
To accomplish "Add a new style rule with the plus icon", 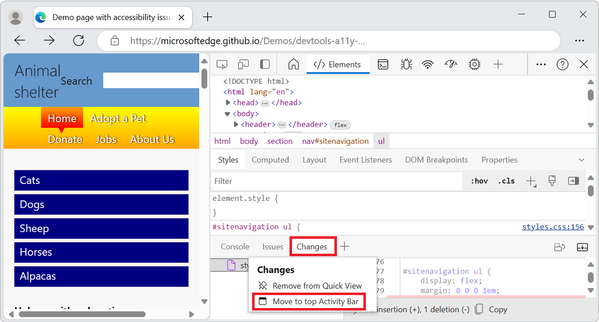I will point(531,180).
